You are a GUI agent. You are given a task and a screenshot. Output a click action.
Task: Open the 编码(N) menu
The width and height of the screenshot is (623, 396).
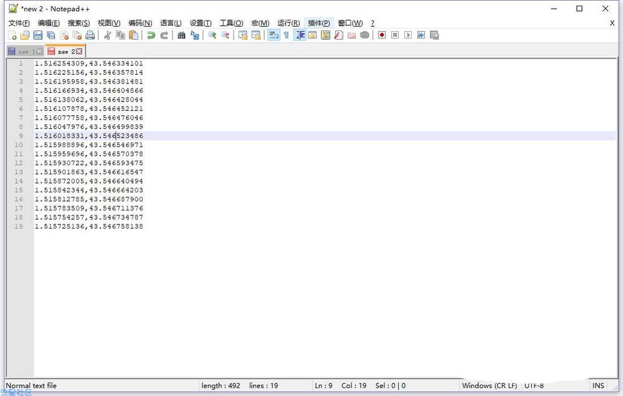(140, 23)
